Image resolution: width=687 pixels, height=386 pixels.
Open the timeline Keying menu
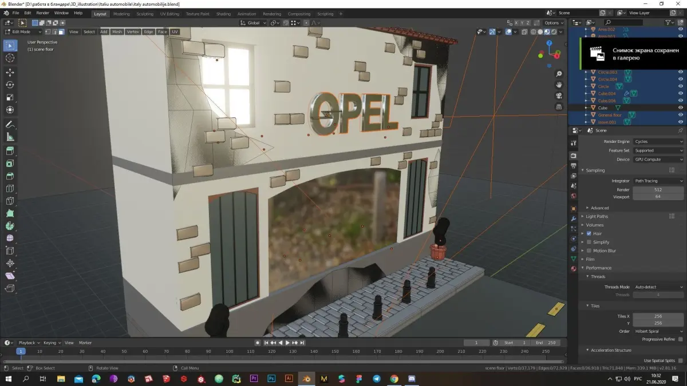coord(51,343)
